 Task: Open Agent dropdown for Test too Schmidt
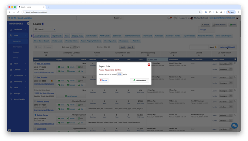[x=225, y=64]
